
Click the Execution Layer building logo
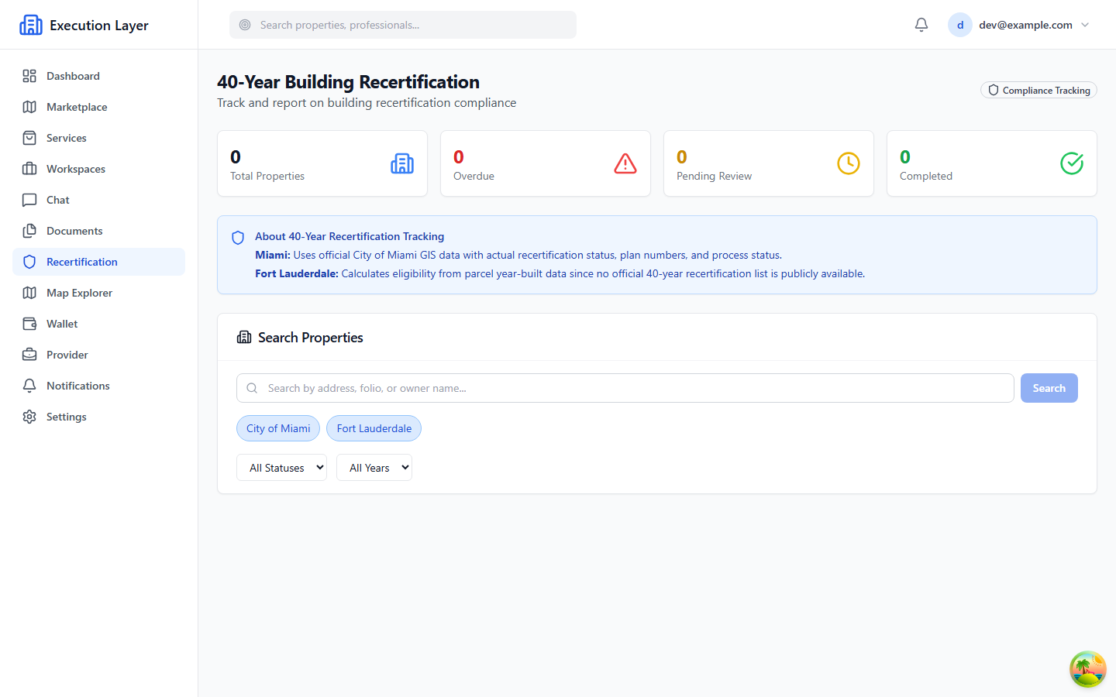click(x=31, y=25)
